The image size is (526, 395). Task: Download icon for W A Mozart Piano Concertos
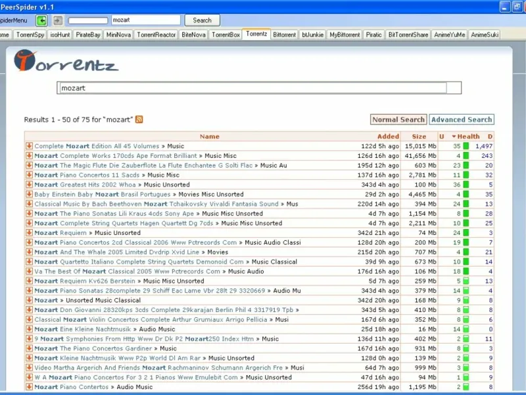pos(29,377)
